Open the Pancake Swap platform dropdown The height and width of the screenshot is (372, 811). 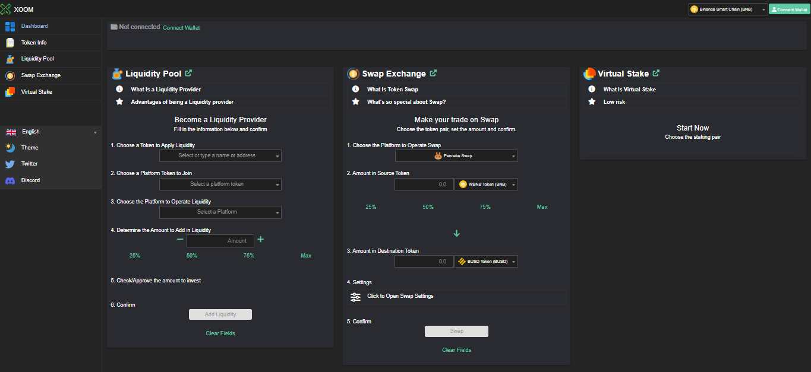456,155
